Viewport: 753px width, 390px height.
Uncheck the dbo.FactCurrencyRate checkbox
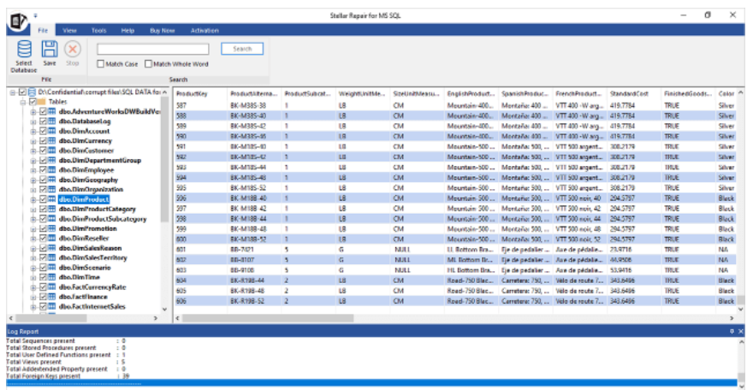pyautogui.click(x=43, y=287)
